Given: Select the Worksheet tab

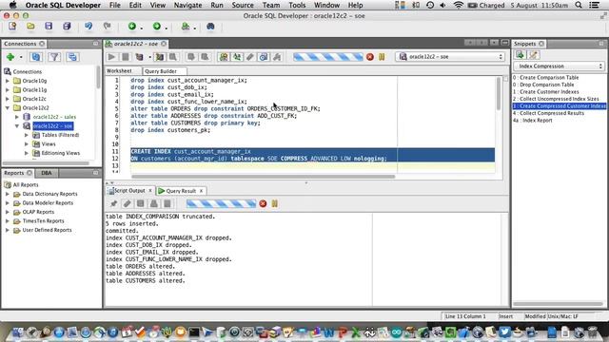Looking at the screenshot, I should click(119, 71).
